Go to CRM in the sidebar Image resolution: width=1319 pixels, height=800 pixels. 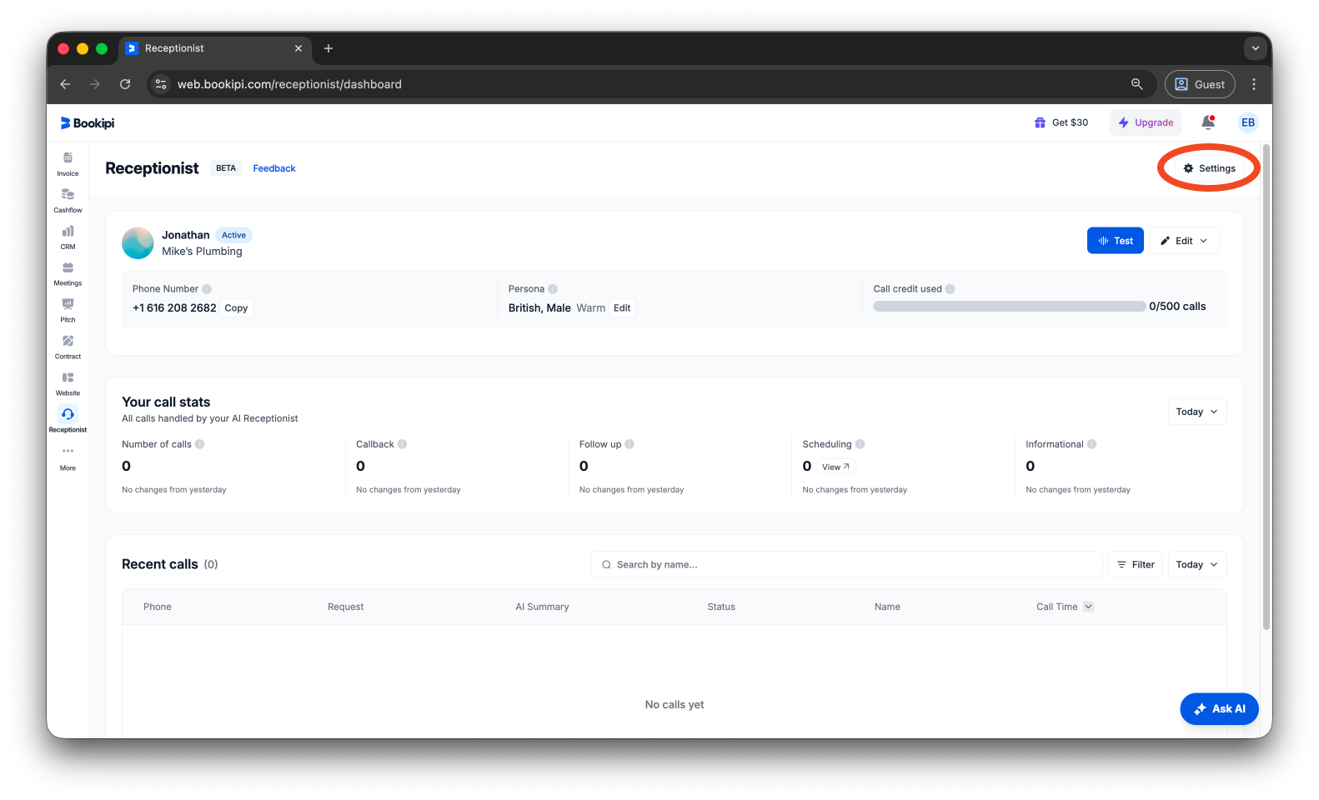(68, 237)
